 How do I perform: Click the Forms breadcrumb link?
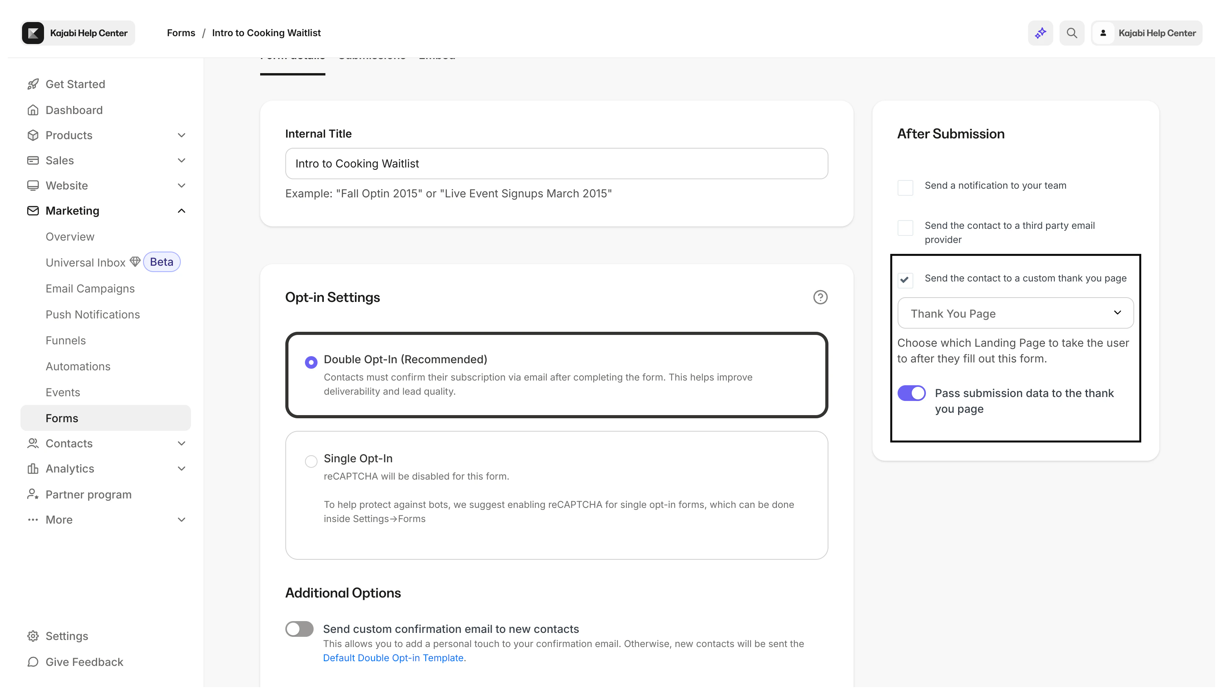[x=181, y=33]
